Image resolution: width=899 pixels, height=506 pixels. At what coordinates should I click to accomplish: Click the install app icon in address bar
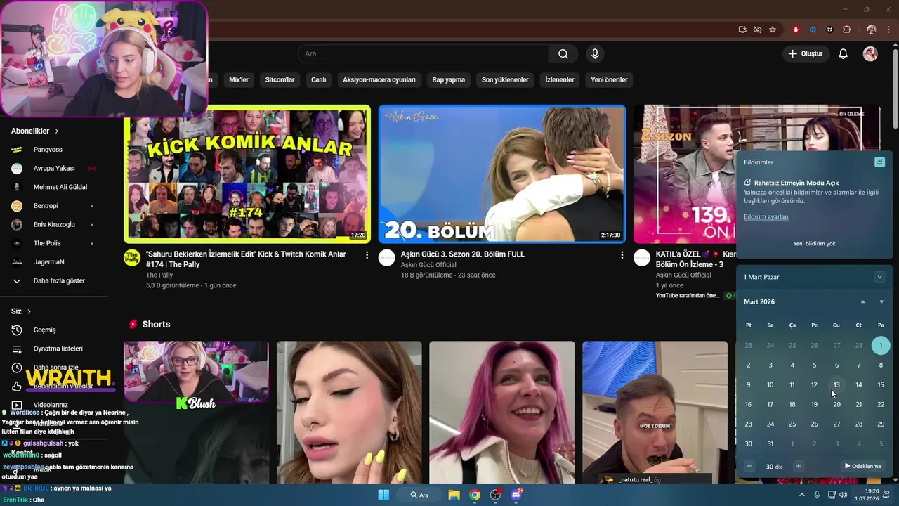click(x=742, y=30)
